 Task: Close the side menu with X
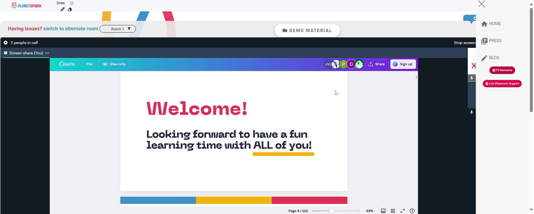[x=482, y=4]
